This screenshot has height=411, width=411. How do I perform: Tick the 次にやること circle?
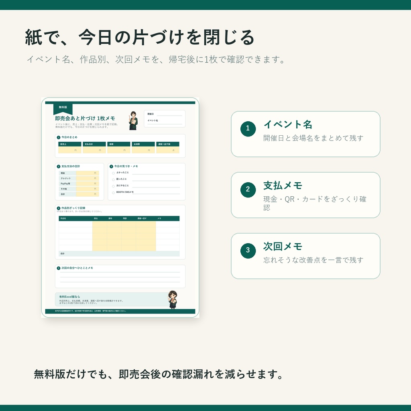(x=113, y=186)
